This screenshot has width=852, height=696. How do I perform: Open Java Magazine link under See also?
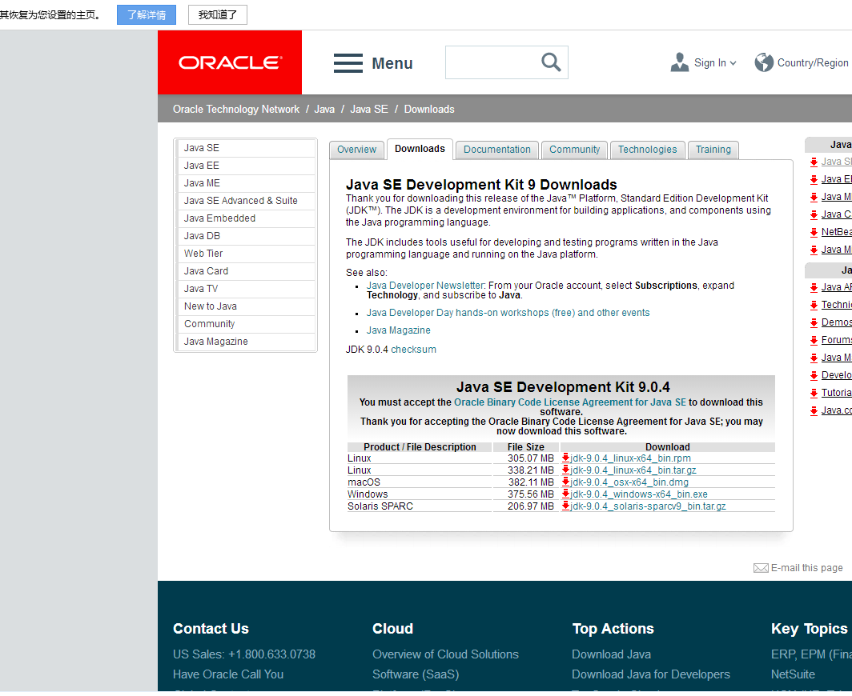coord(398,330)
